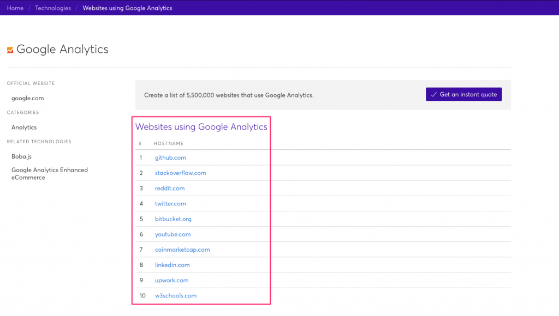Screen dimensions: 559x316
Task: Open linkedin.com hostname link
Action: [x=172, y=265]
